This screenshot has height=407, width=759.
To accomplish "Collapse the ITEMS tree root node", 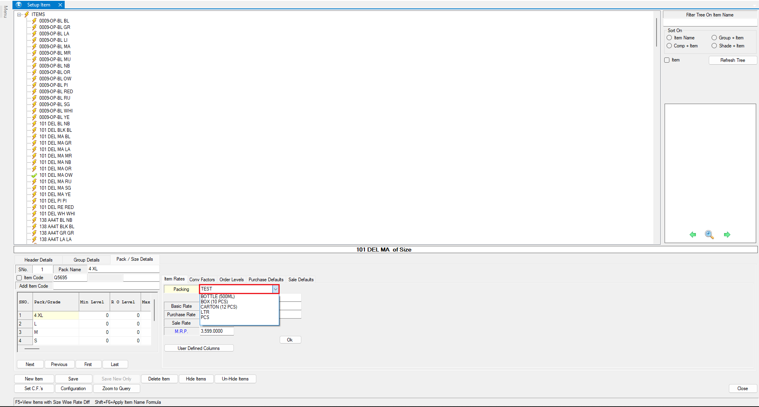I will click(19, 14).
